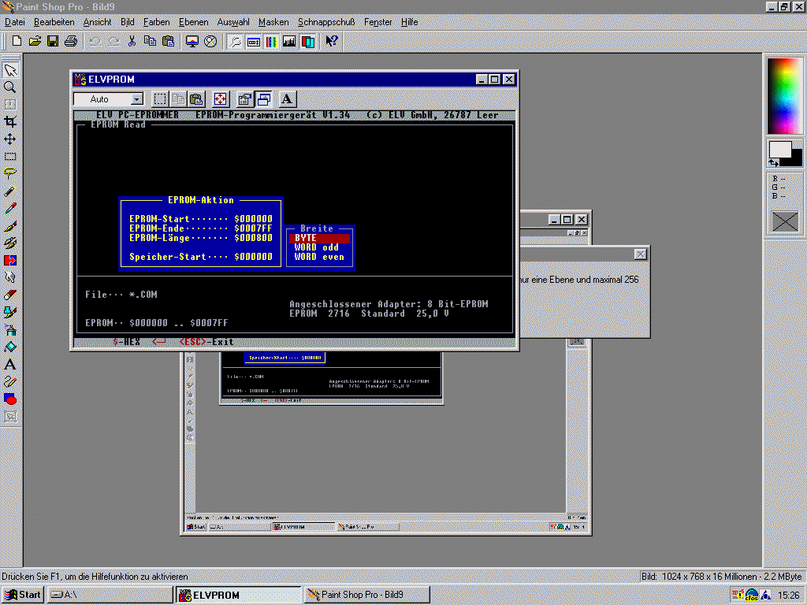The height and width of the screenshot is (605, 807).
Task: Click the foreground color swatch
Action: (x=779, y=150)
